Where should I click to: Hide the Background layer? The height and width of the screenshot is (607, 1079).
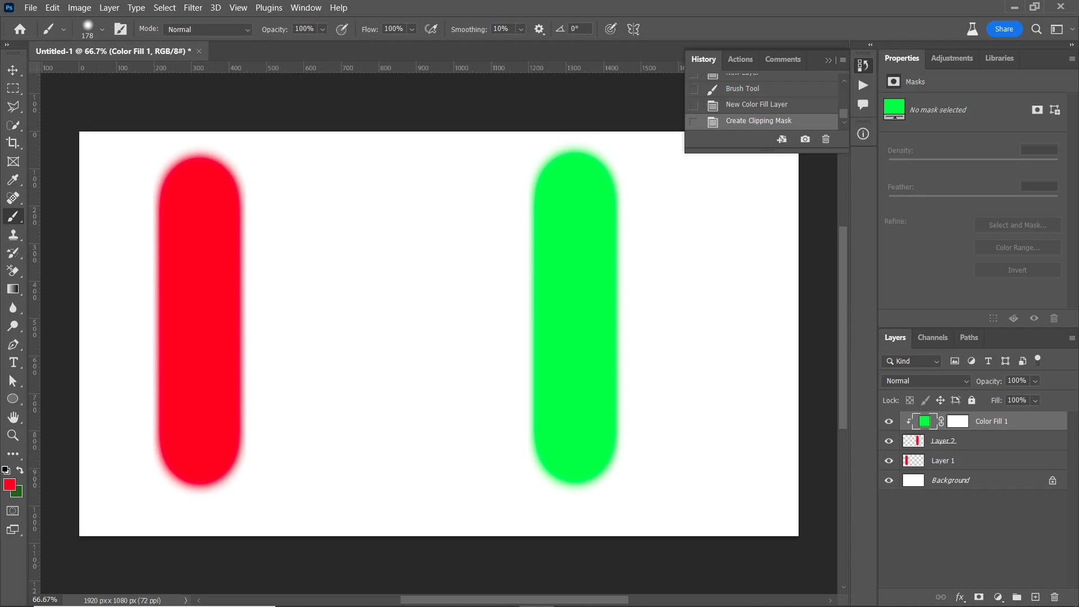[x=888, y=481]
